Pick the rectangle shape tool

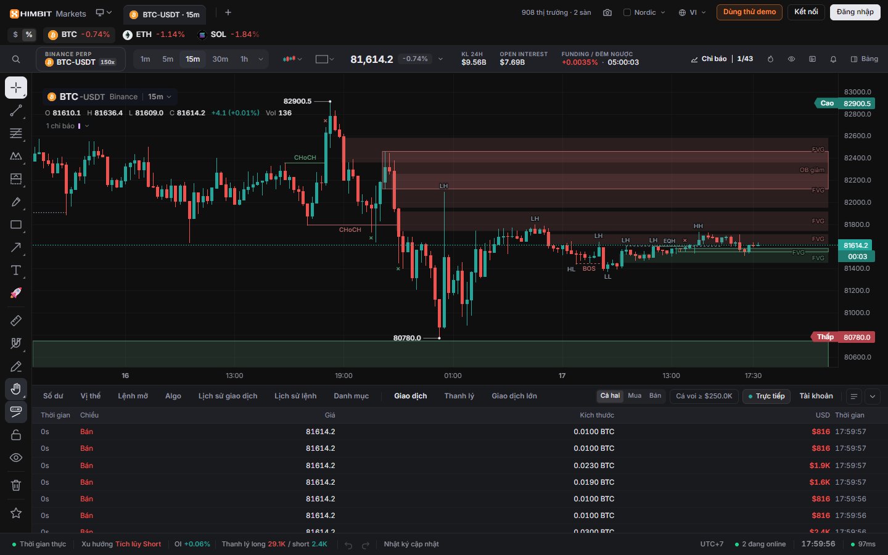click(x=16, y=224)
